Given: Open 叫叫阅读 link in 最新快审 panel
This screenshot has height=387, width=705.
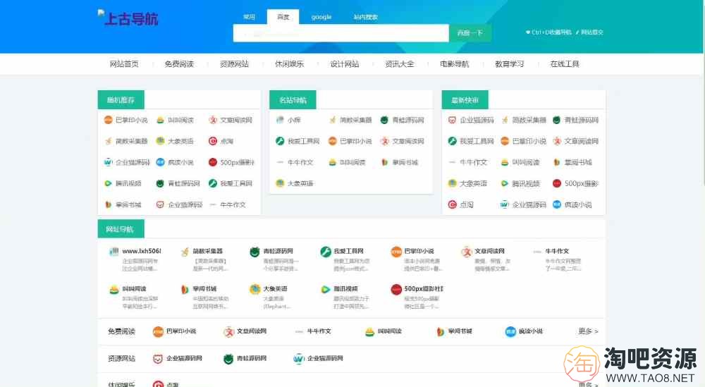Looking at the screenshot, I should pos(525,162).
